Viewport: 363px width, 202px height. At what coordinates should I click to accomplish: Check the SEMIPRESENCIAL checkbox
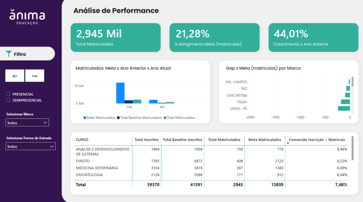tap(8, 100)
